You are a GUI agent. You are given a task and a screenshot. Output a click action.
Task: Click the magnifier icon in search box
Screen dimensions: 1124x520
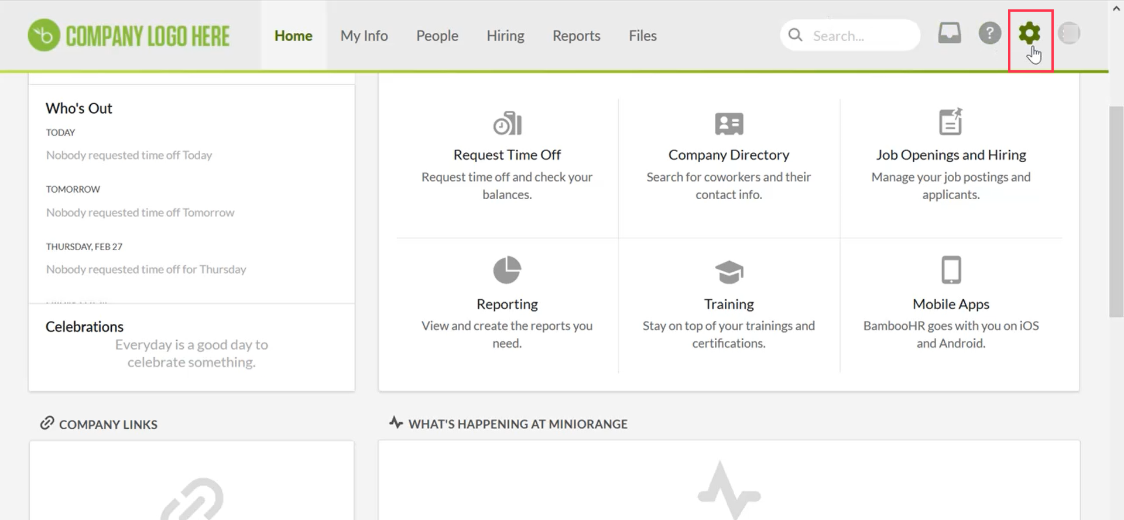tap(795, 35)
